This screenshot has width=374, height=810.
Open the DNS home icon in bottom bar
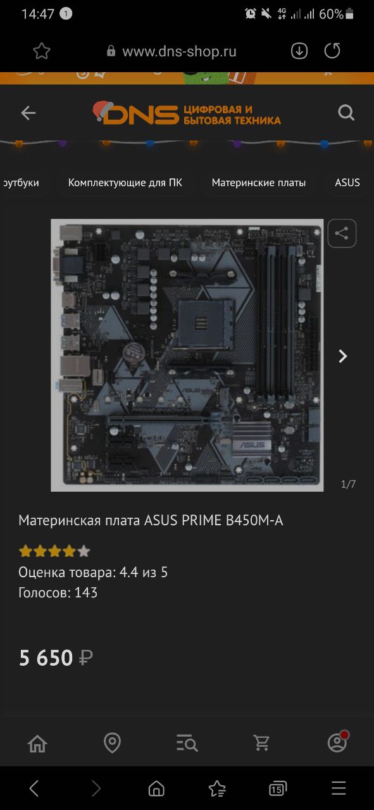(x=38, y=743)
